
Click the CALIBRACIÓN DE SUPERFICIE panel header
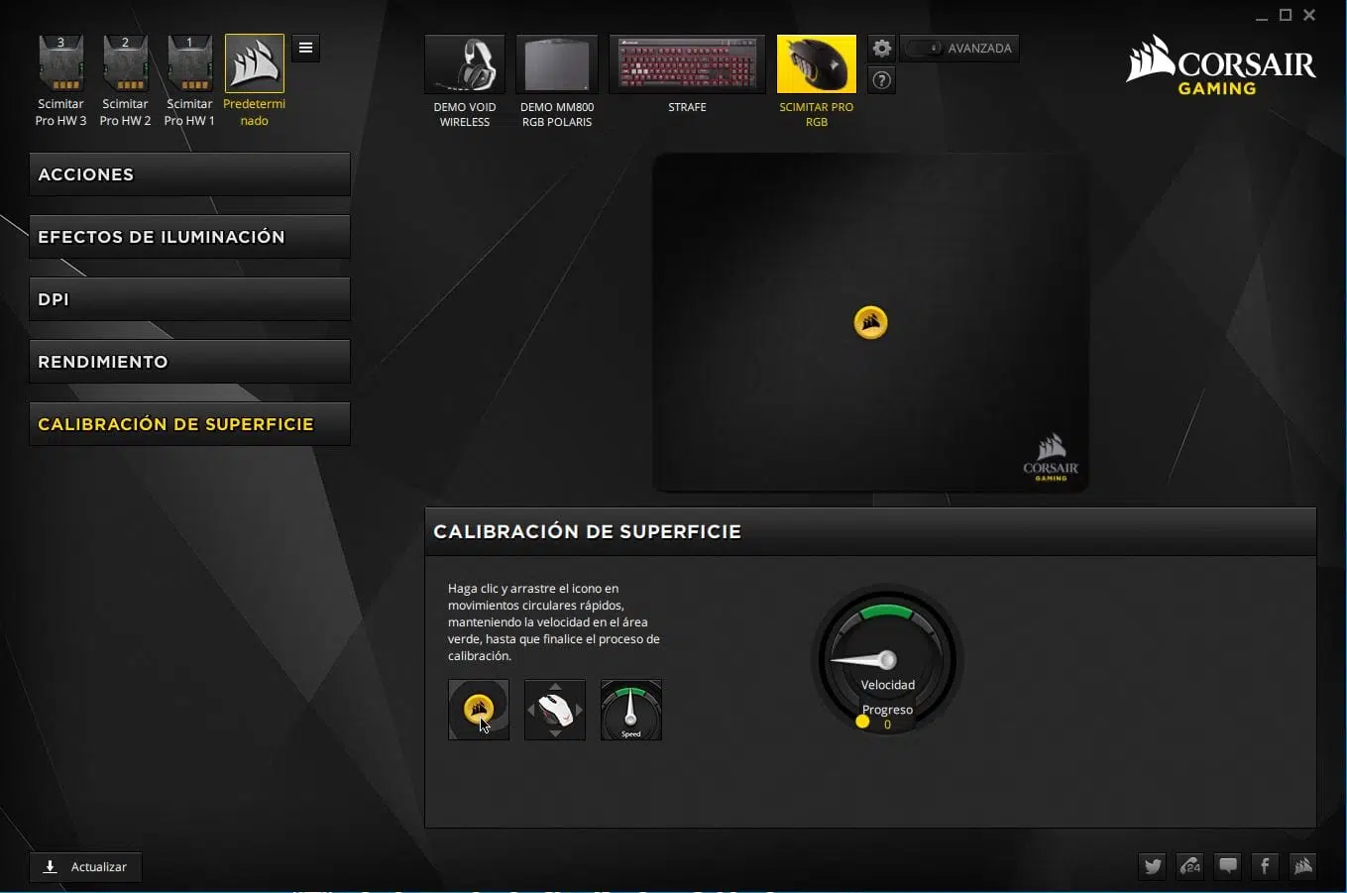[x=870, y=531]
